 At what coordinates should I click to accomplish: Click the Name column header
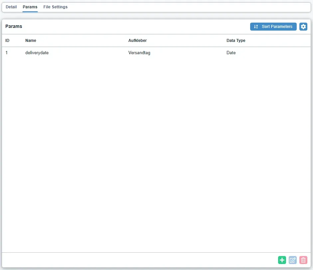(x=31, y=41)
